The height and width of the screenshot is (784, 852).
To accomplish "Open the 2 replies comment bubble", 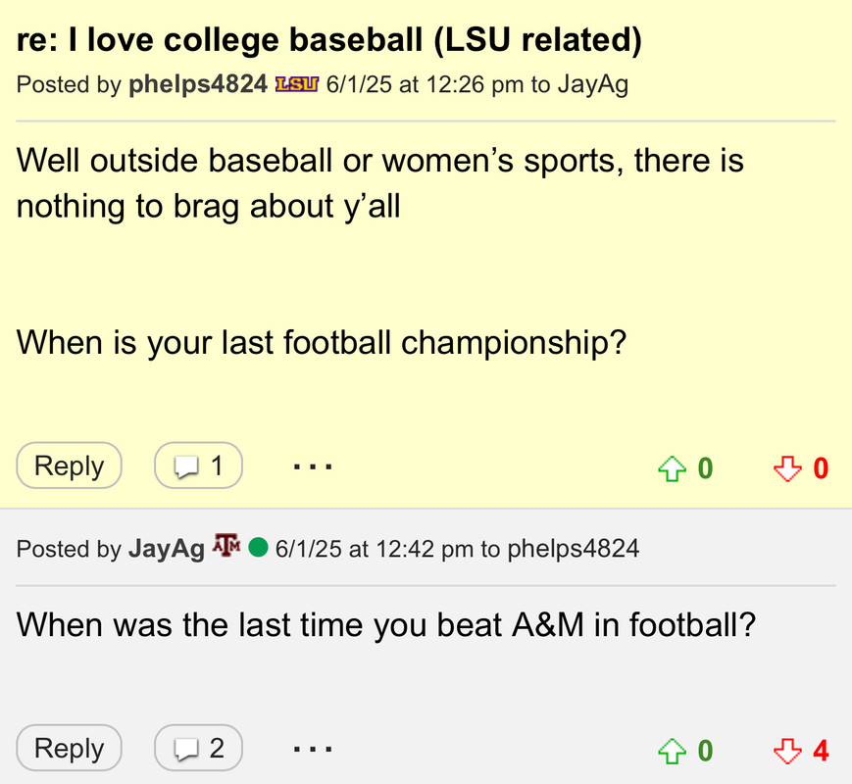I will 198,749.
